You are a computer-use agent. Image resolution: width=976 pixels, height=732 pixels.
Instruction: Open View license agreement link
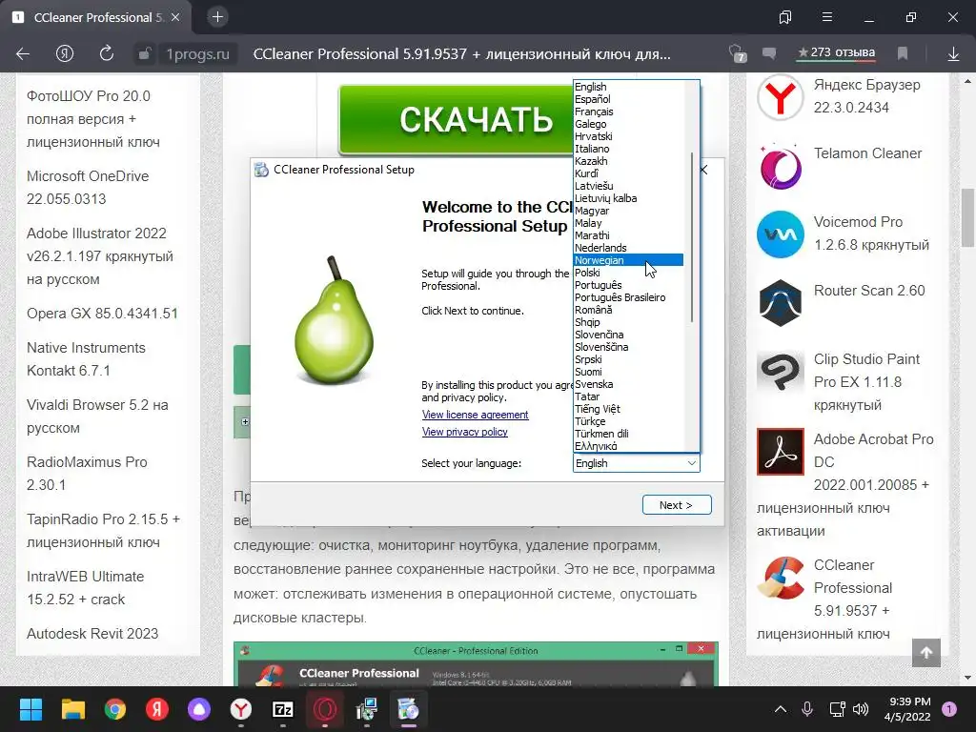click(475, 415)
